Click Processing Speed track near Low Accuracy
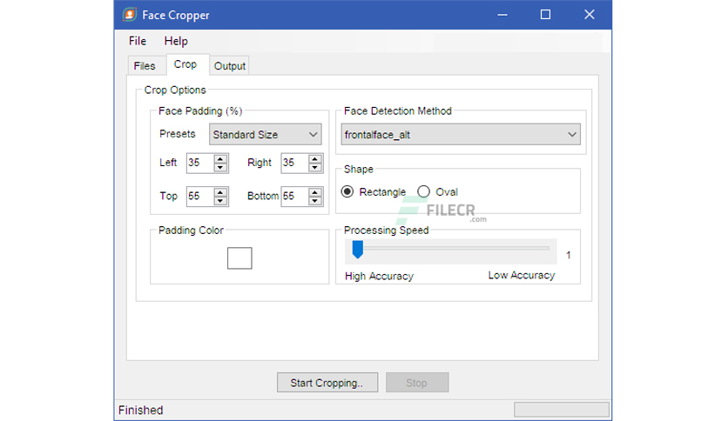 541,249
